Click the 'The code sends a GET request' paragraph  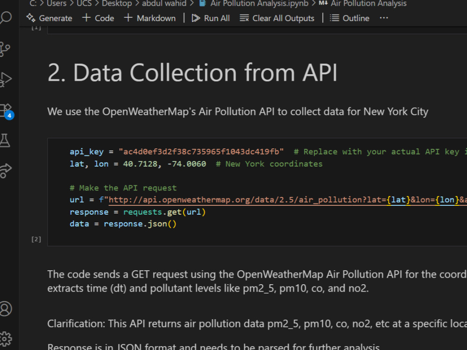point(257,281)
